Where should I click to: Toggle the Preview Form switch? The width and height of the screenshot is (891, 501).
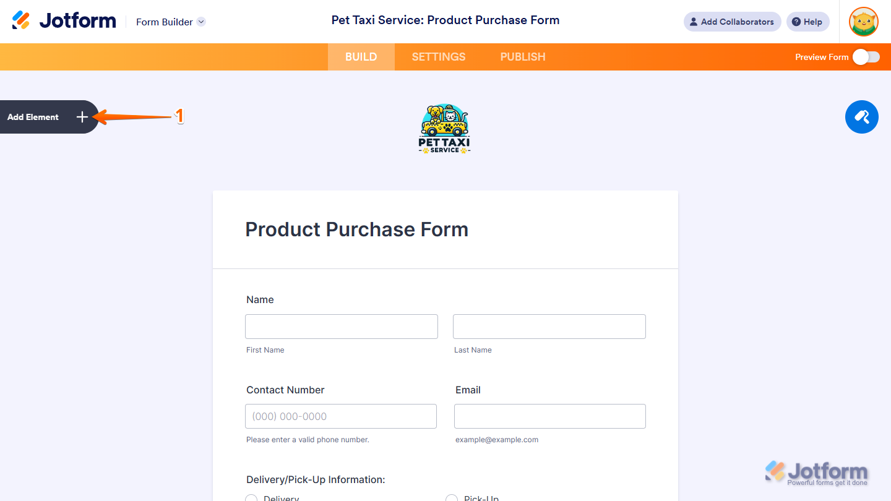[x=866, y=57]
